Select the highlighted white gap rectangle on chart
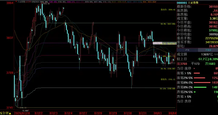 click(x=165, y=43)
